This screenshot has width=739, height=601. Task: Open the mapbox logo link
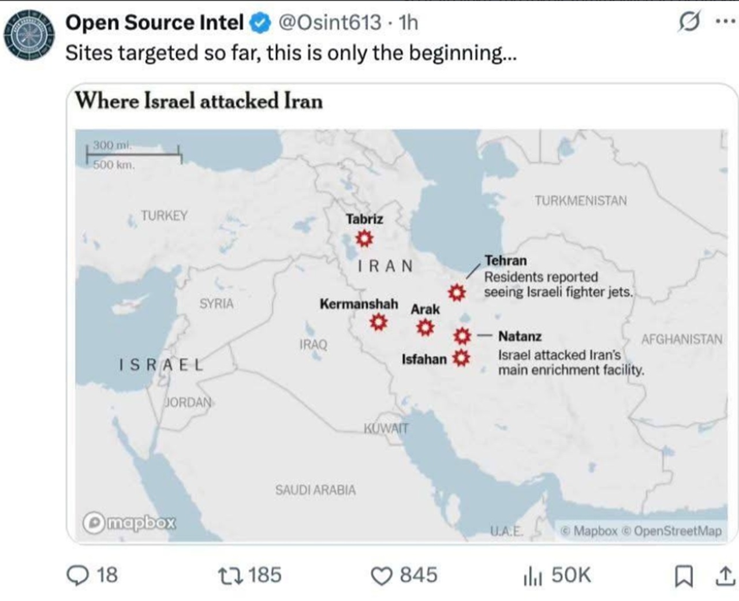tap(129, 522)
